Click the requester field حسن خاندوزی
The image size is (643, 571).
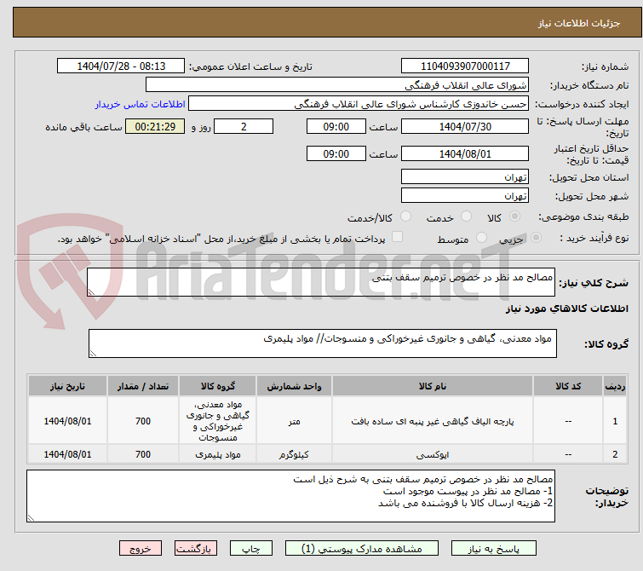click(x=359, y=104)
